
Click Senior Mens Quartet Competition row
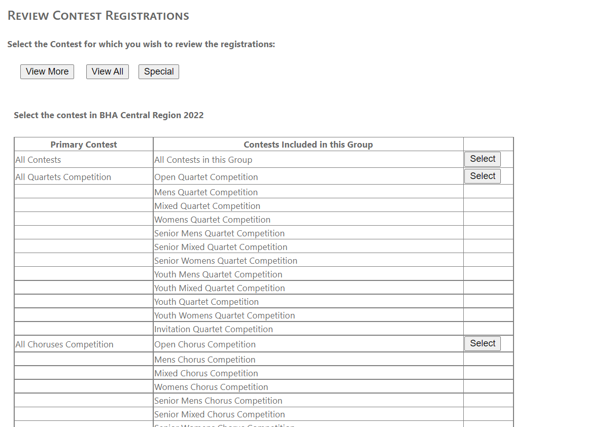point(219,233)
